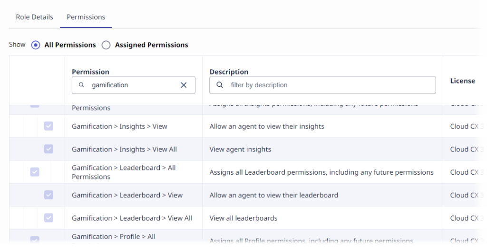
Task: Select the 'Gamification > Insights > View' text
Action: tap(119, 126)
